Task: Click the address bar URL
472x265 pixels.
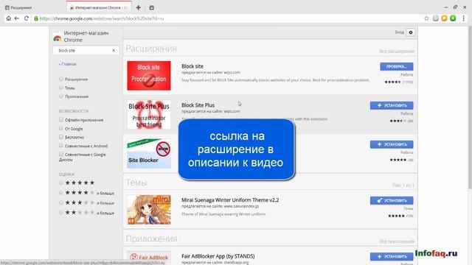Action: pyautogui.click(x=102, y=18)
